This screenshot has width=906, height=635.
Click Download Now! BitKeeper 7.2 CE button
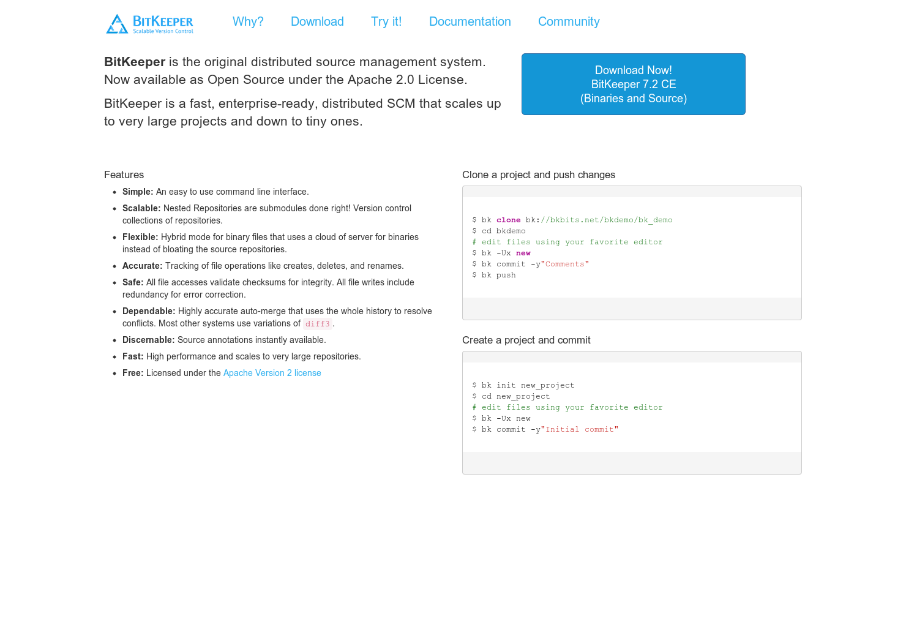pos(634,84)
